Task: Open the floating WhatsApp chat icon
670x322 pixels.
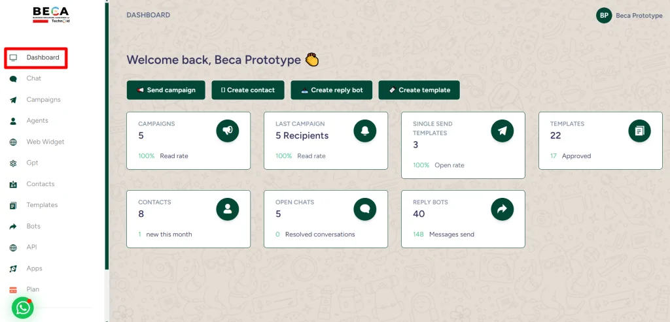Action: pos(23,308)
